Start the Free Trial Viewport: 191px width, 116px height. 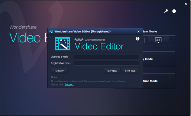pyautogui.click(x=130, y=71)
